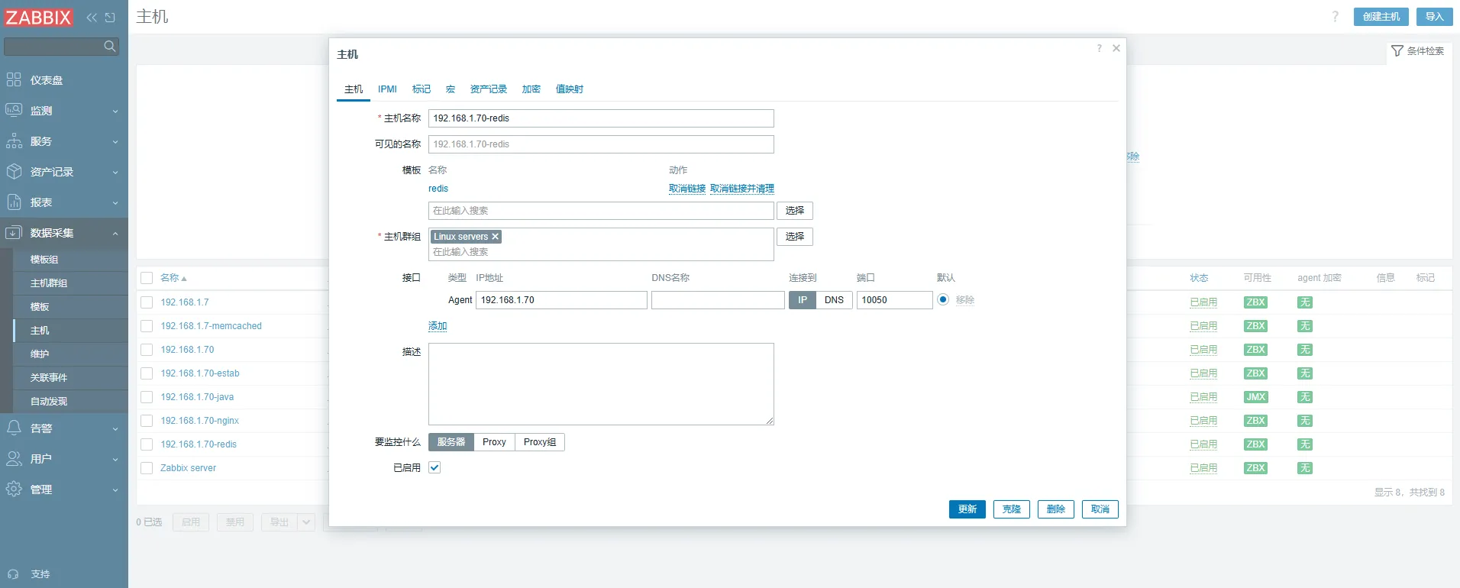Screen dimensions: 1460x588
Task: Click the page help question mark top right
Action: click(x=1336, y=17)
